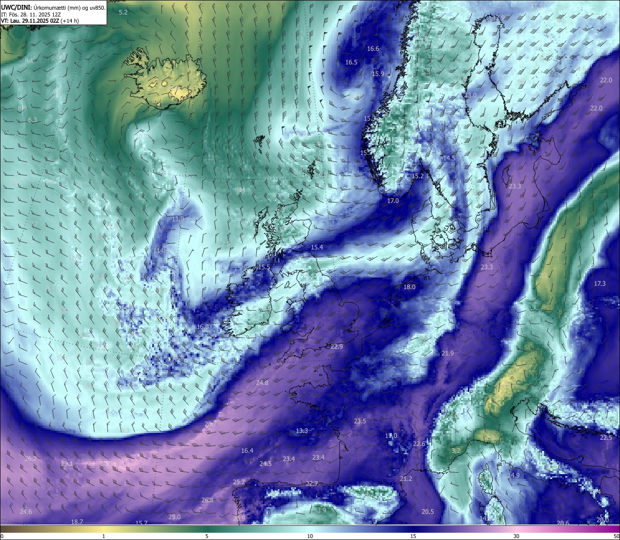Click the 22.5 value label
Viewport: 620px width, 540px height.
[606, 437]
